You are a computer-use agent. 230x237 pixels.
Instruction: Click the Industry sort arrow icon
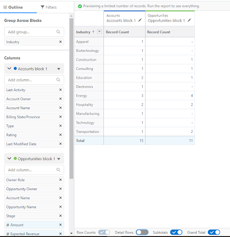coord(93,32)
